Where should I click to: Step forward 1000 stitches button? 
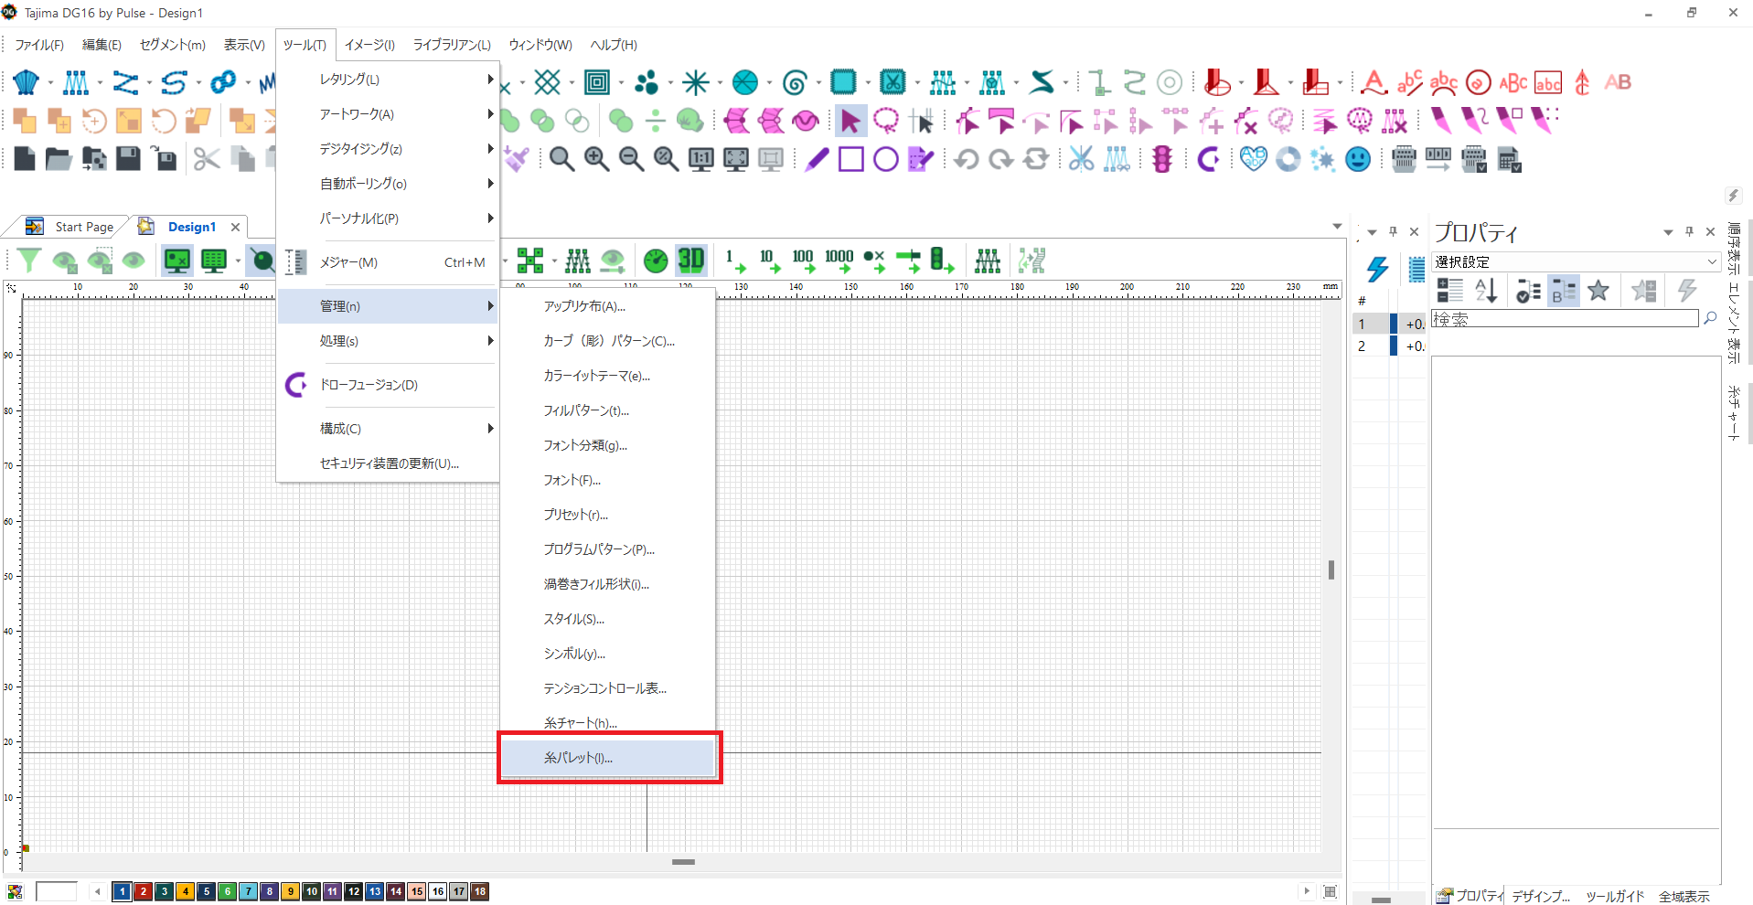[839, 261]
